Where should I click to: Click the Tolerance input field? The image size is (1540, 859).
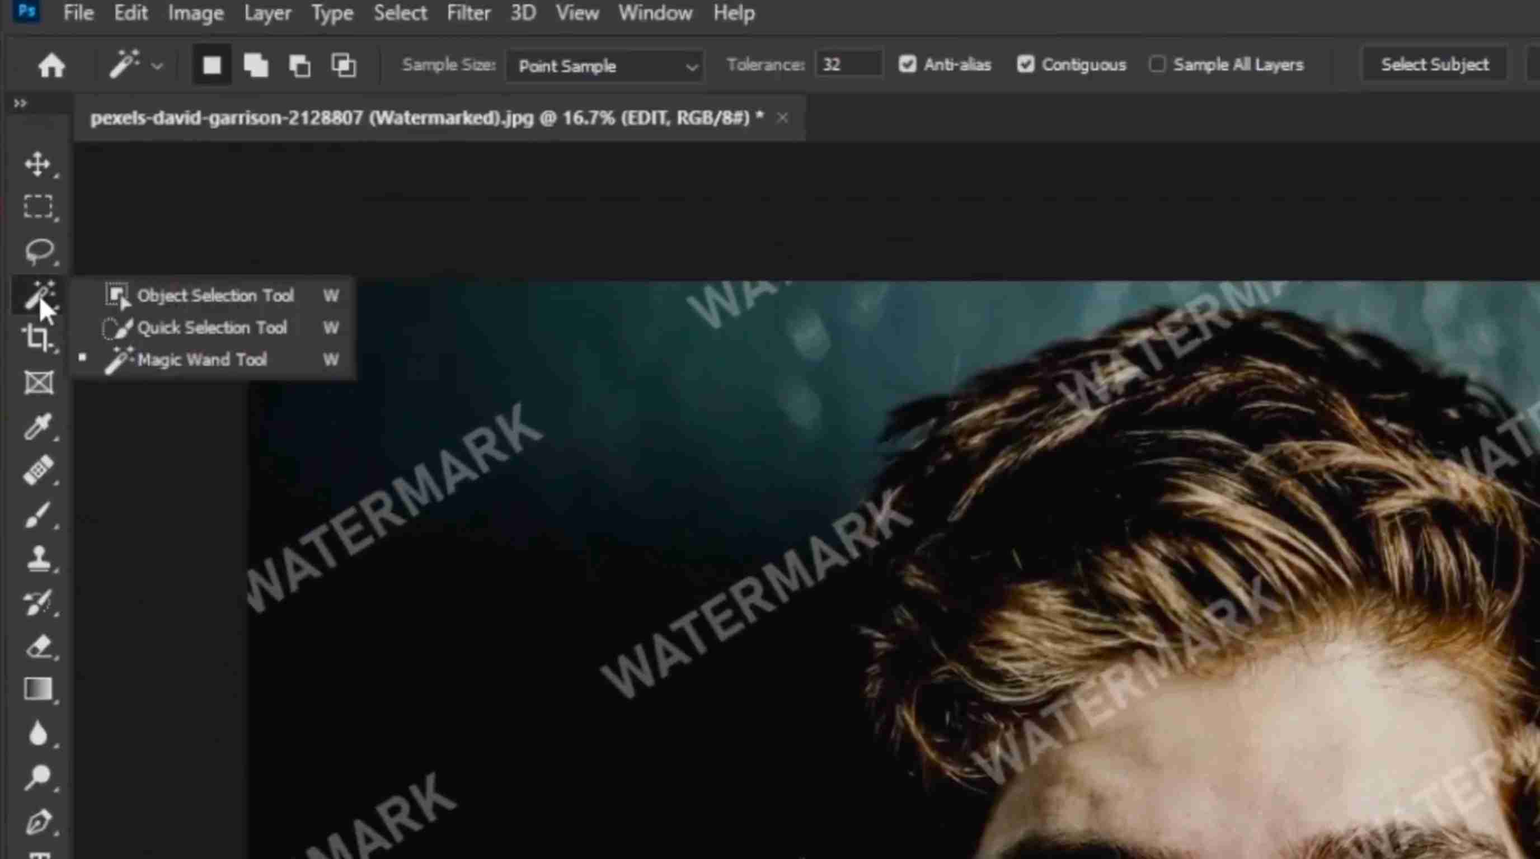click(x=848, y=64)
